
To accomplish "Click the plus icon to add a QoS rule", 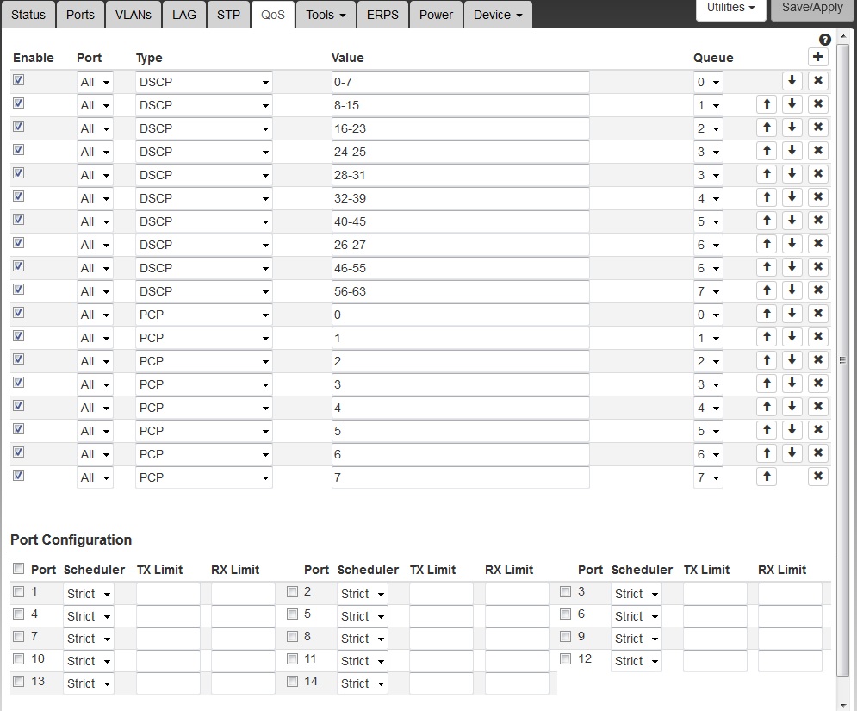I will pos(817,58).
